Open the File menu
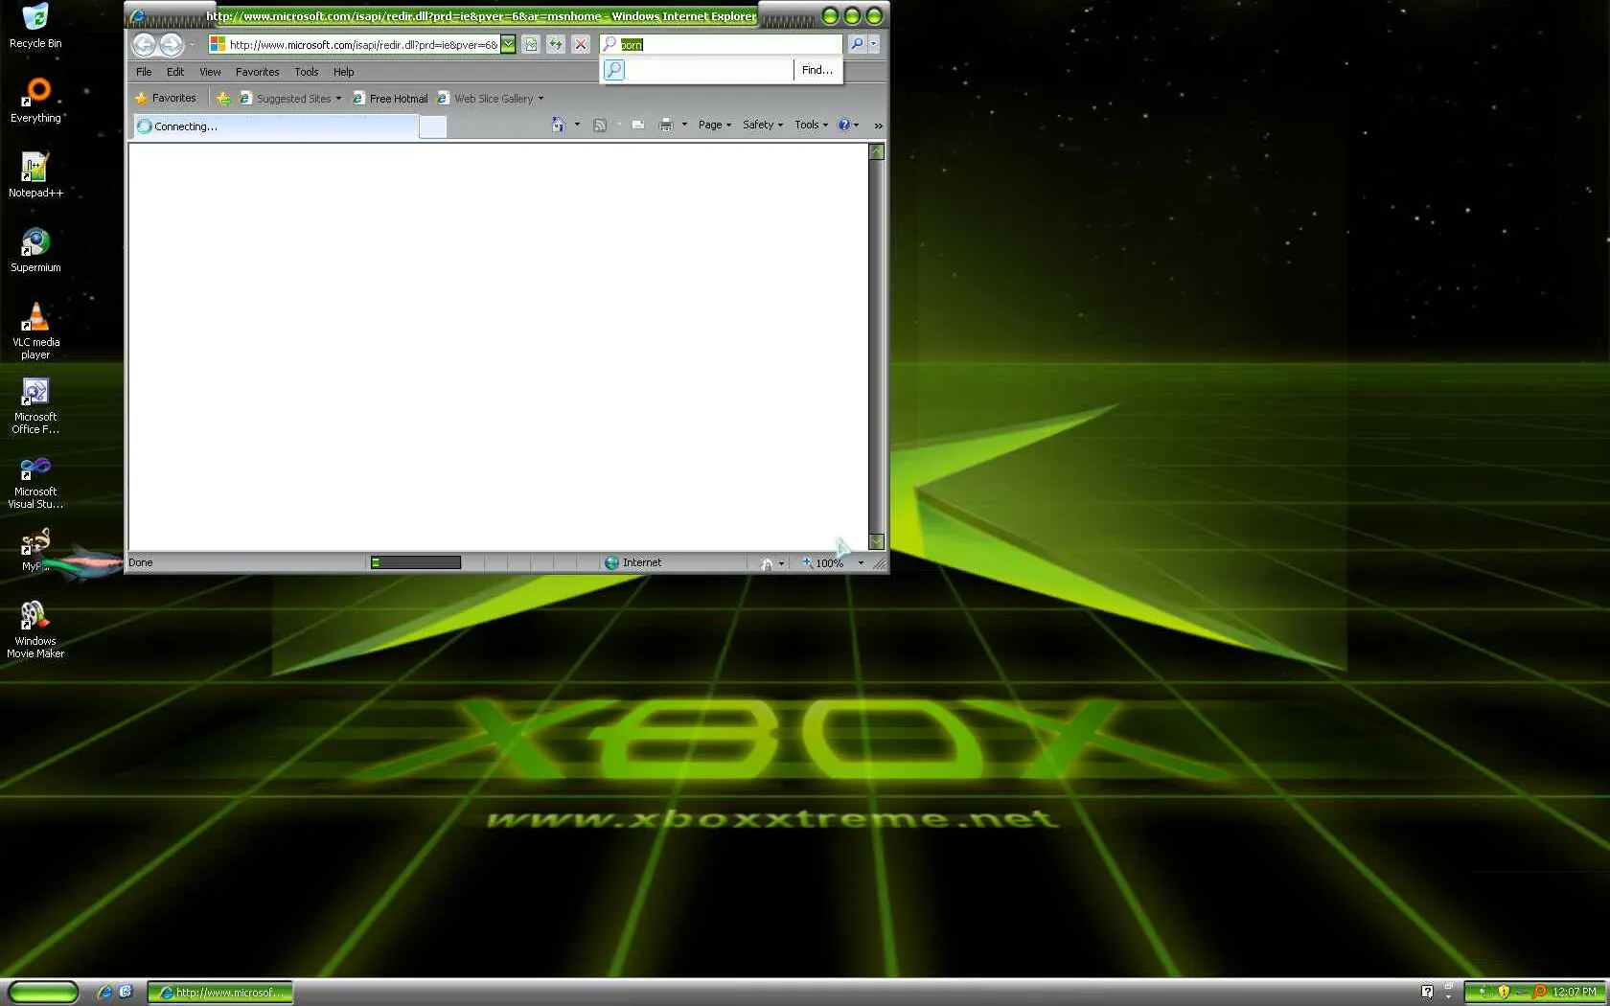1610x1006 pixels. (x=144, y=72)
